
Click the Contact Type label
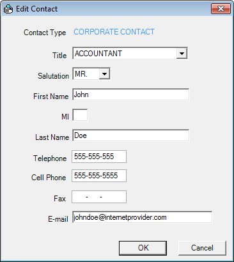click(x=45, y=33)
